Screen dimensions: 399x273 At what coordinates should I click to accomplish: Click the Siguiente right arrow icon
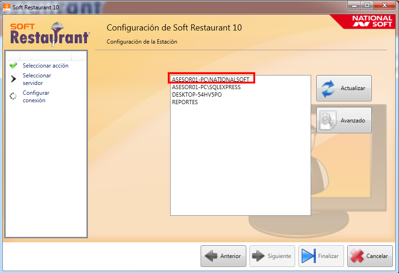pos(258,256)
